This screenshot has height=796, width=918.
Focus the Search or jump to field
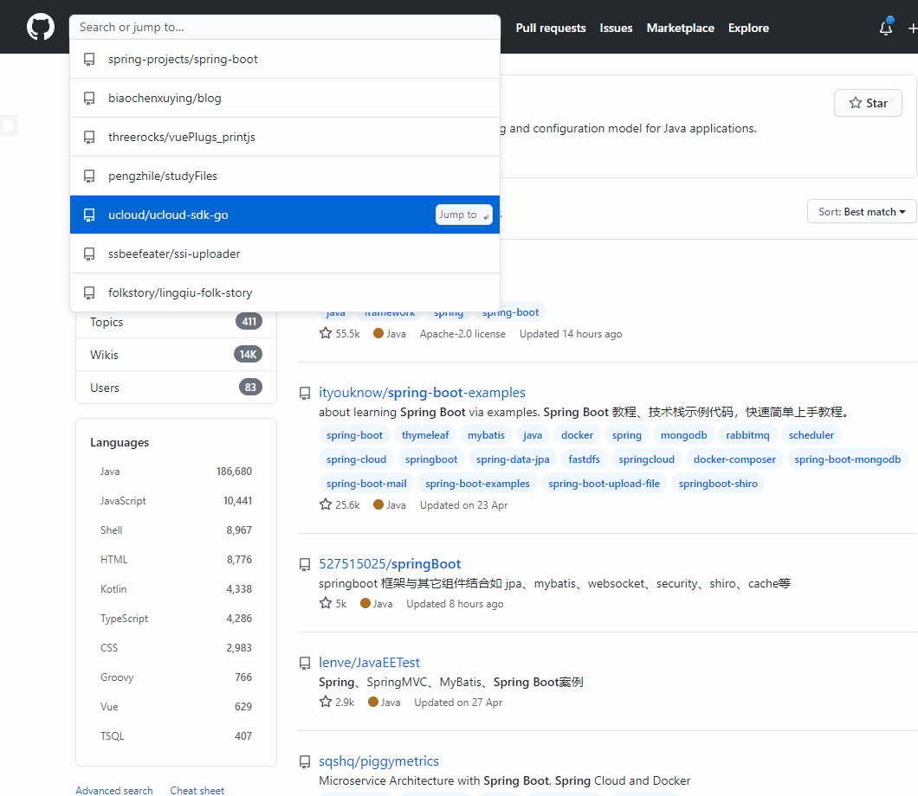pos(284,27)
